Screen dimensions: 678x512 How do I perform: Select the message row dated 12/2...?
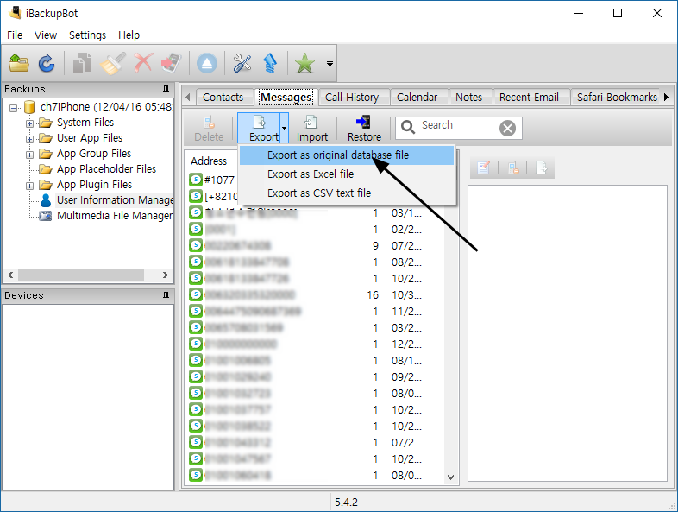pyautogui.click(x=317, y=344)
